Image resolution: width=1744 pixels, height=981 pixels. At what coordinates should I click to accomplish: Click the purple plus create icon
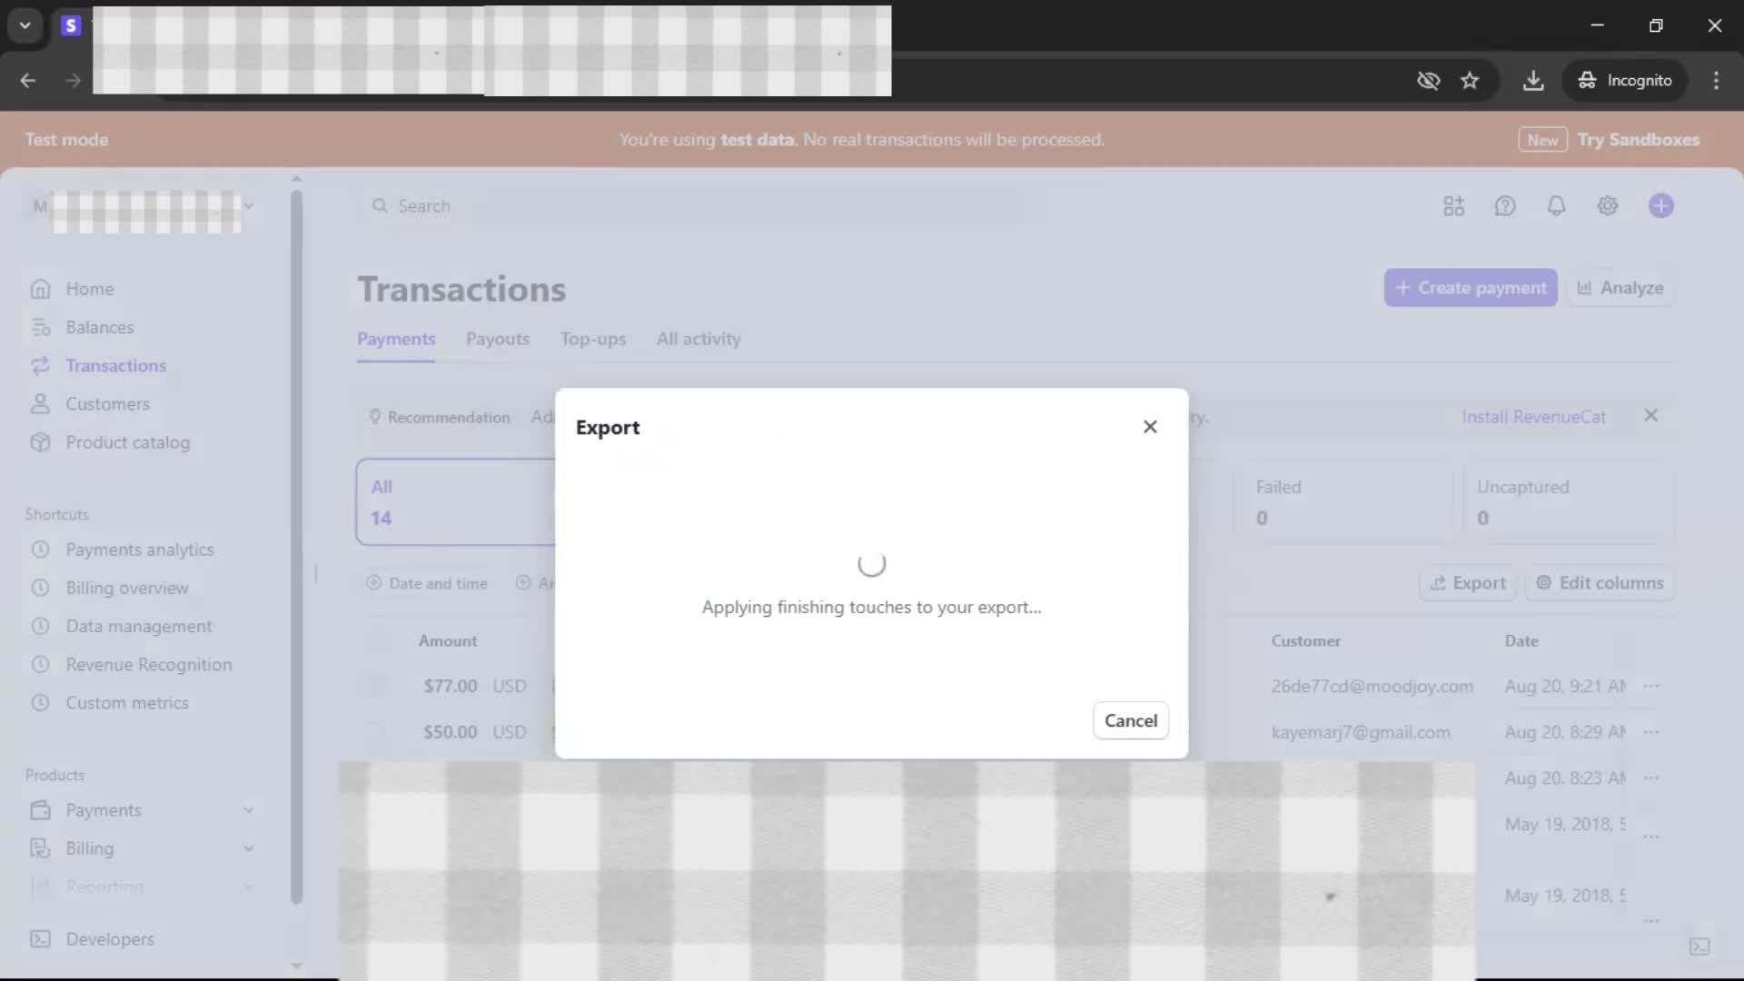(1660, 206)
